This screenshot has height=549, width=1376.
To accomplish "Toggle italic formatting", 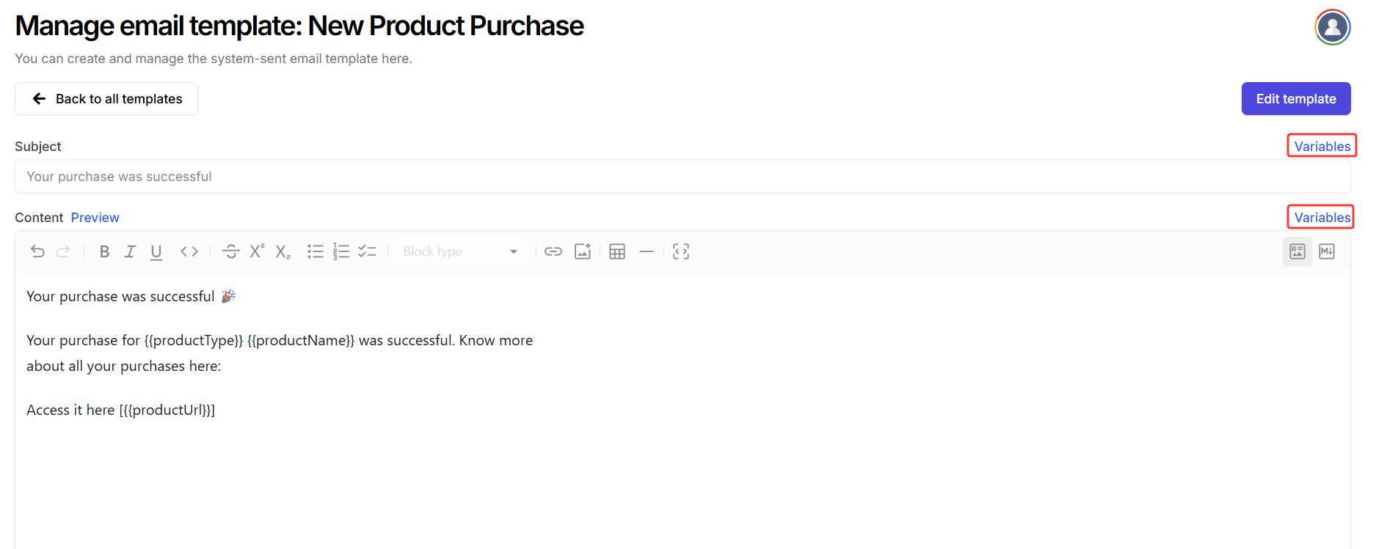I will click(x=130, y=251).
